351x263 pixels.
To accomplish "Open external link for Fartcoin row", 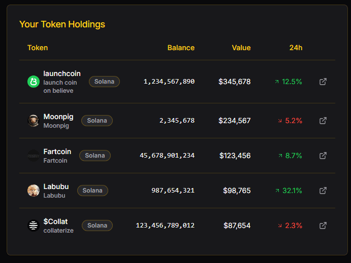I will point(323,156).
